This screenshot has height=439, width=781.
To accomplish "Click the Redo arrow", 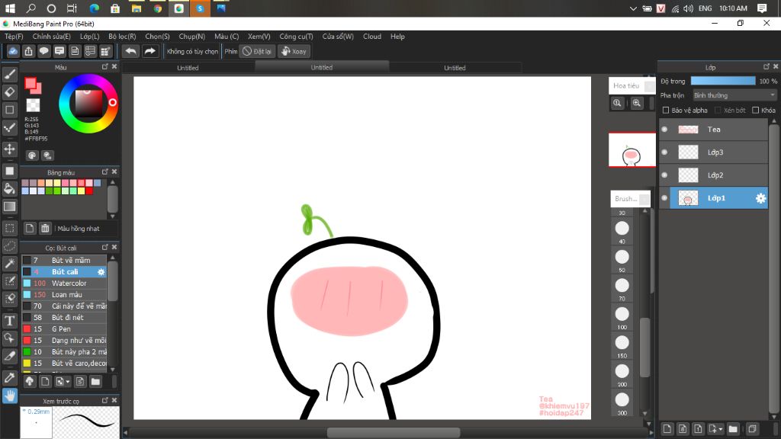I will (x=149, y=51).
